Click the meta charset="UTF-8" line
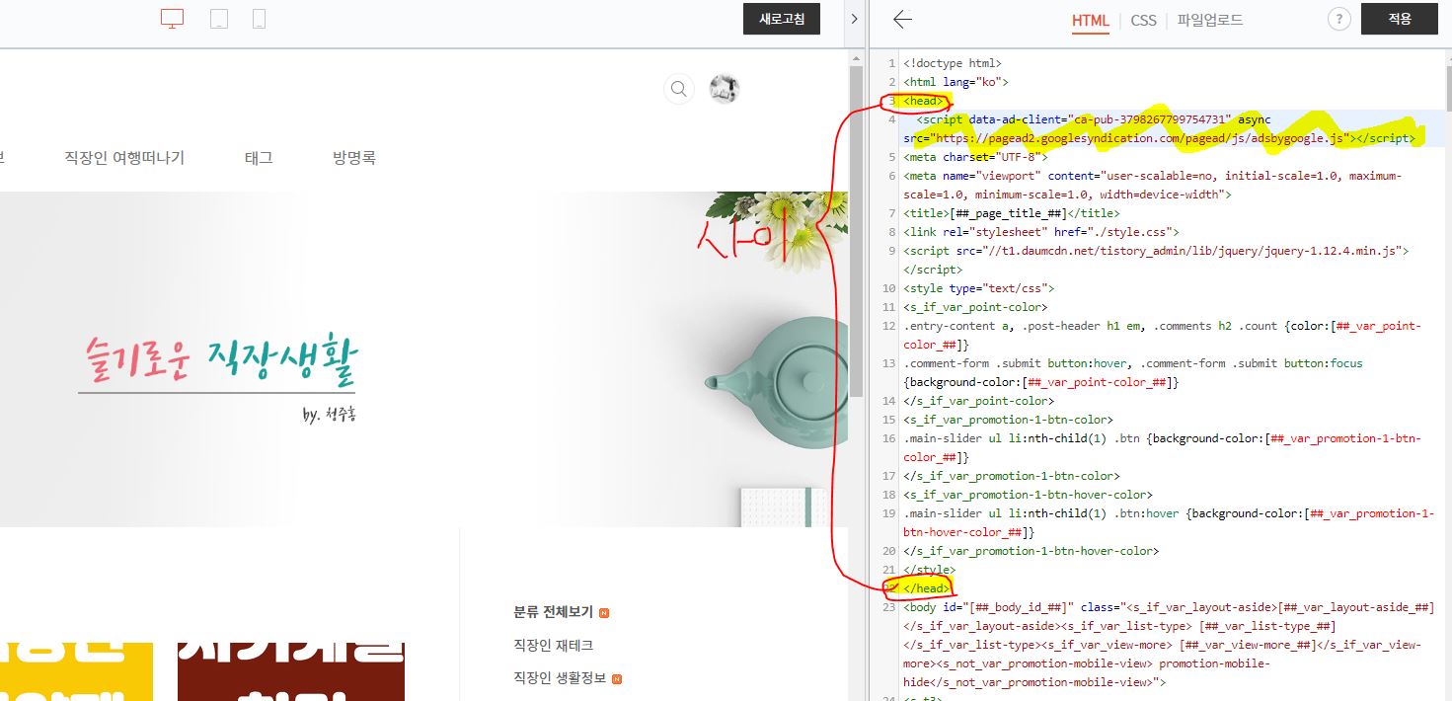Image resolution: width=1452 pixels, height=701 pixels. [975, 157]
